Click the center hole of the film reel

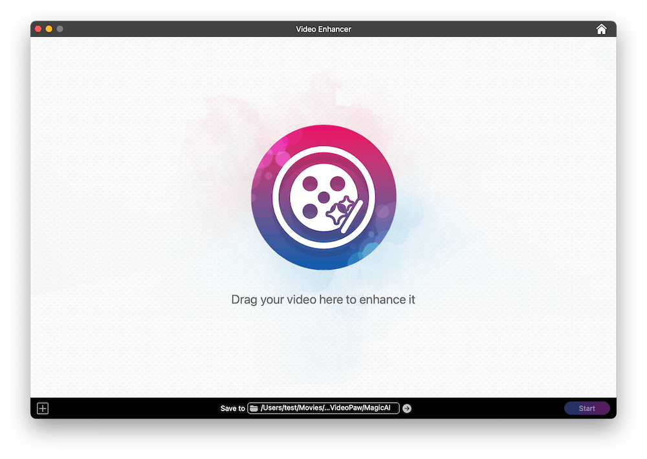click(x=323, y=197)
